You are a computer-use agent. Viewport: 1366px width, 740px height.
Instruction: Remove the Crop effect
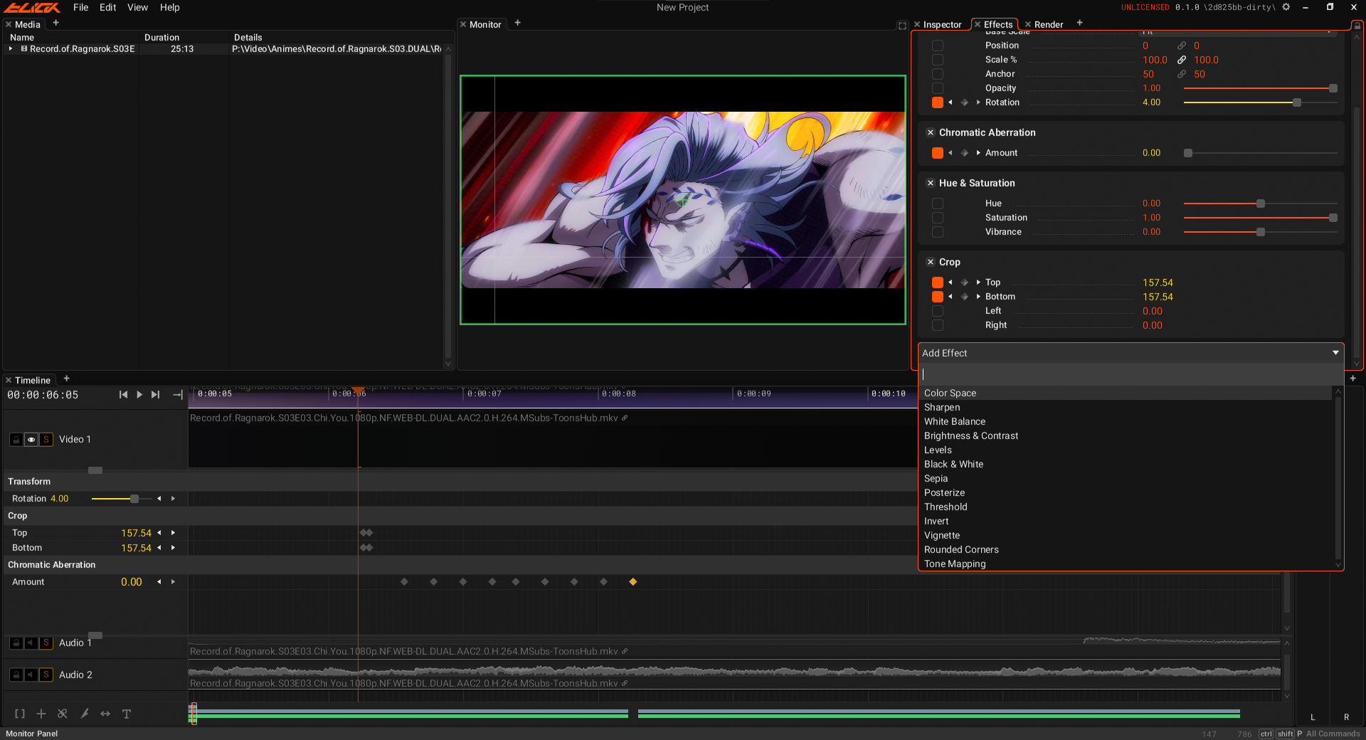click(x=931, y=262)
